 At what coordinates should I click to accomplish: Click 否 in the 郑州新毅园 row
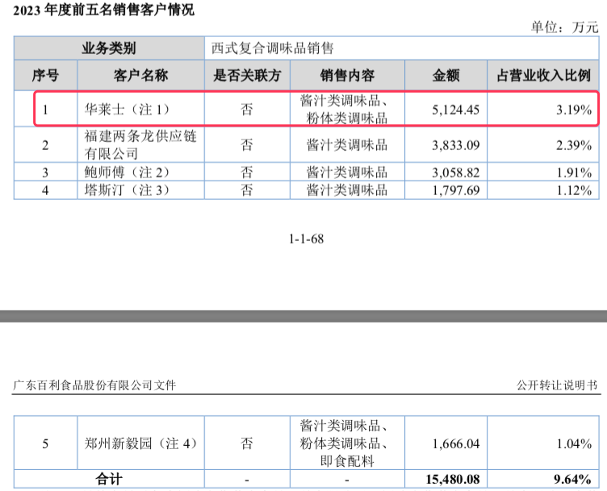tap(247, 443)
